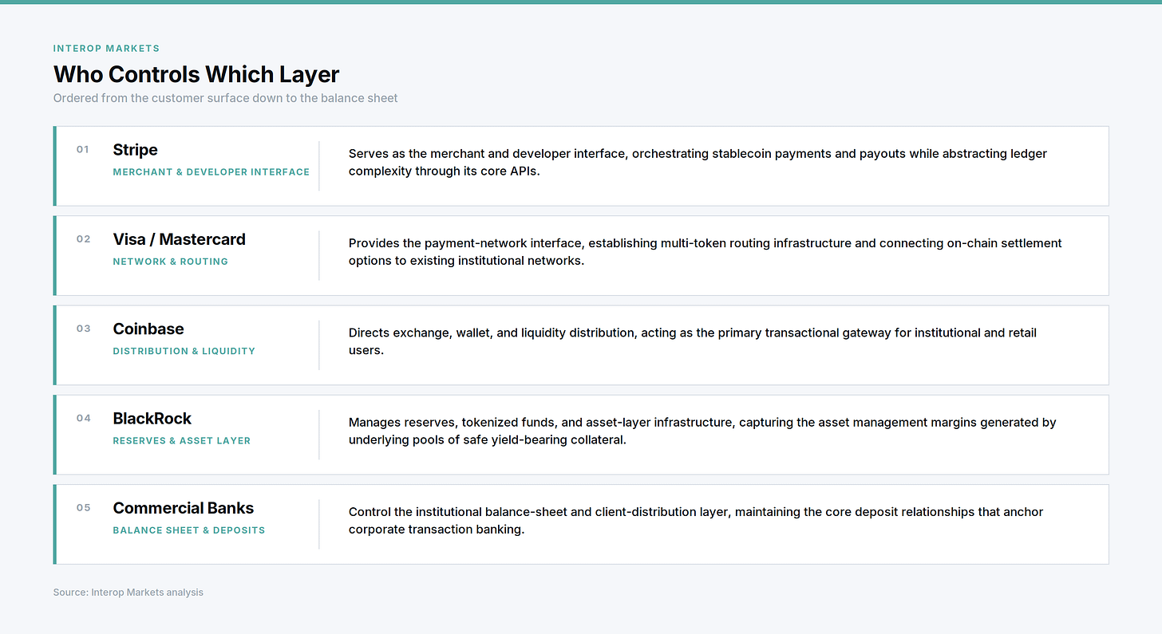This screenshot has height=634, width=1162.
Task: Click the description starting "Provides the payment-network interface"
Action: (705, 251)
